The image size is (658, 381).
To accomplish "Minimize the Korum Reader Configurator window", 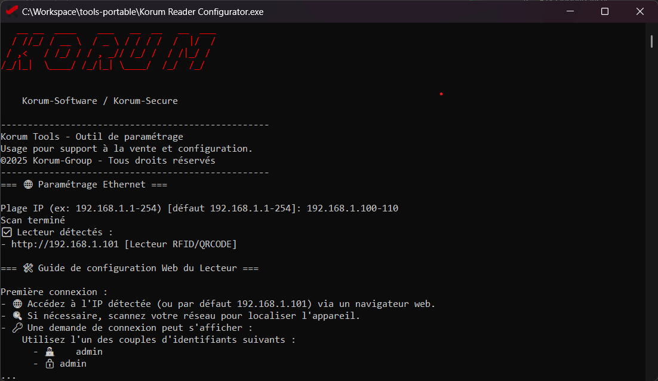I will [x=570, y=11].
